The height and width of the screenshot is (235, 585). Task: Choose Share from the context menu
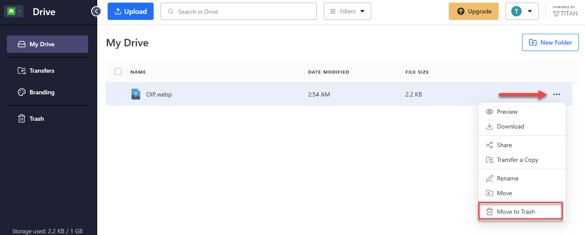tap(522, 145)
